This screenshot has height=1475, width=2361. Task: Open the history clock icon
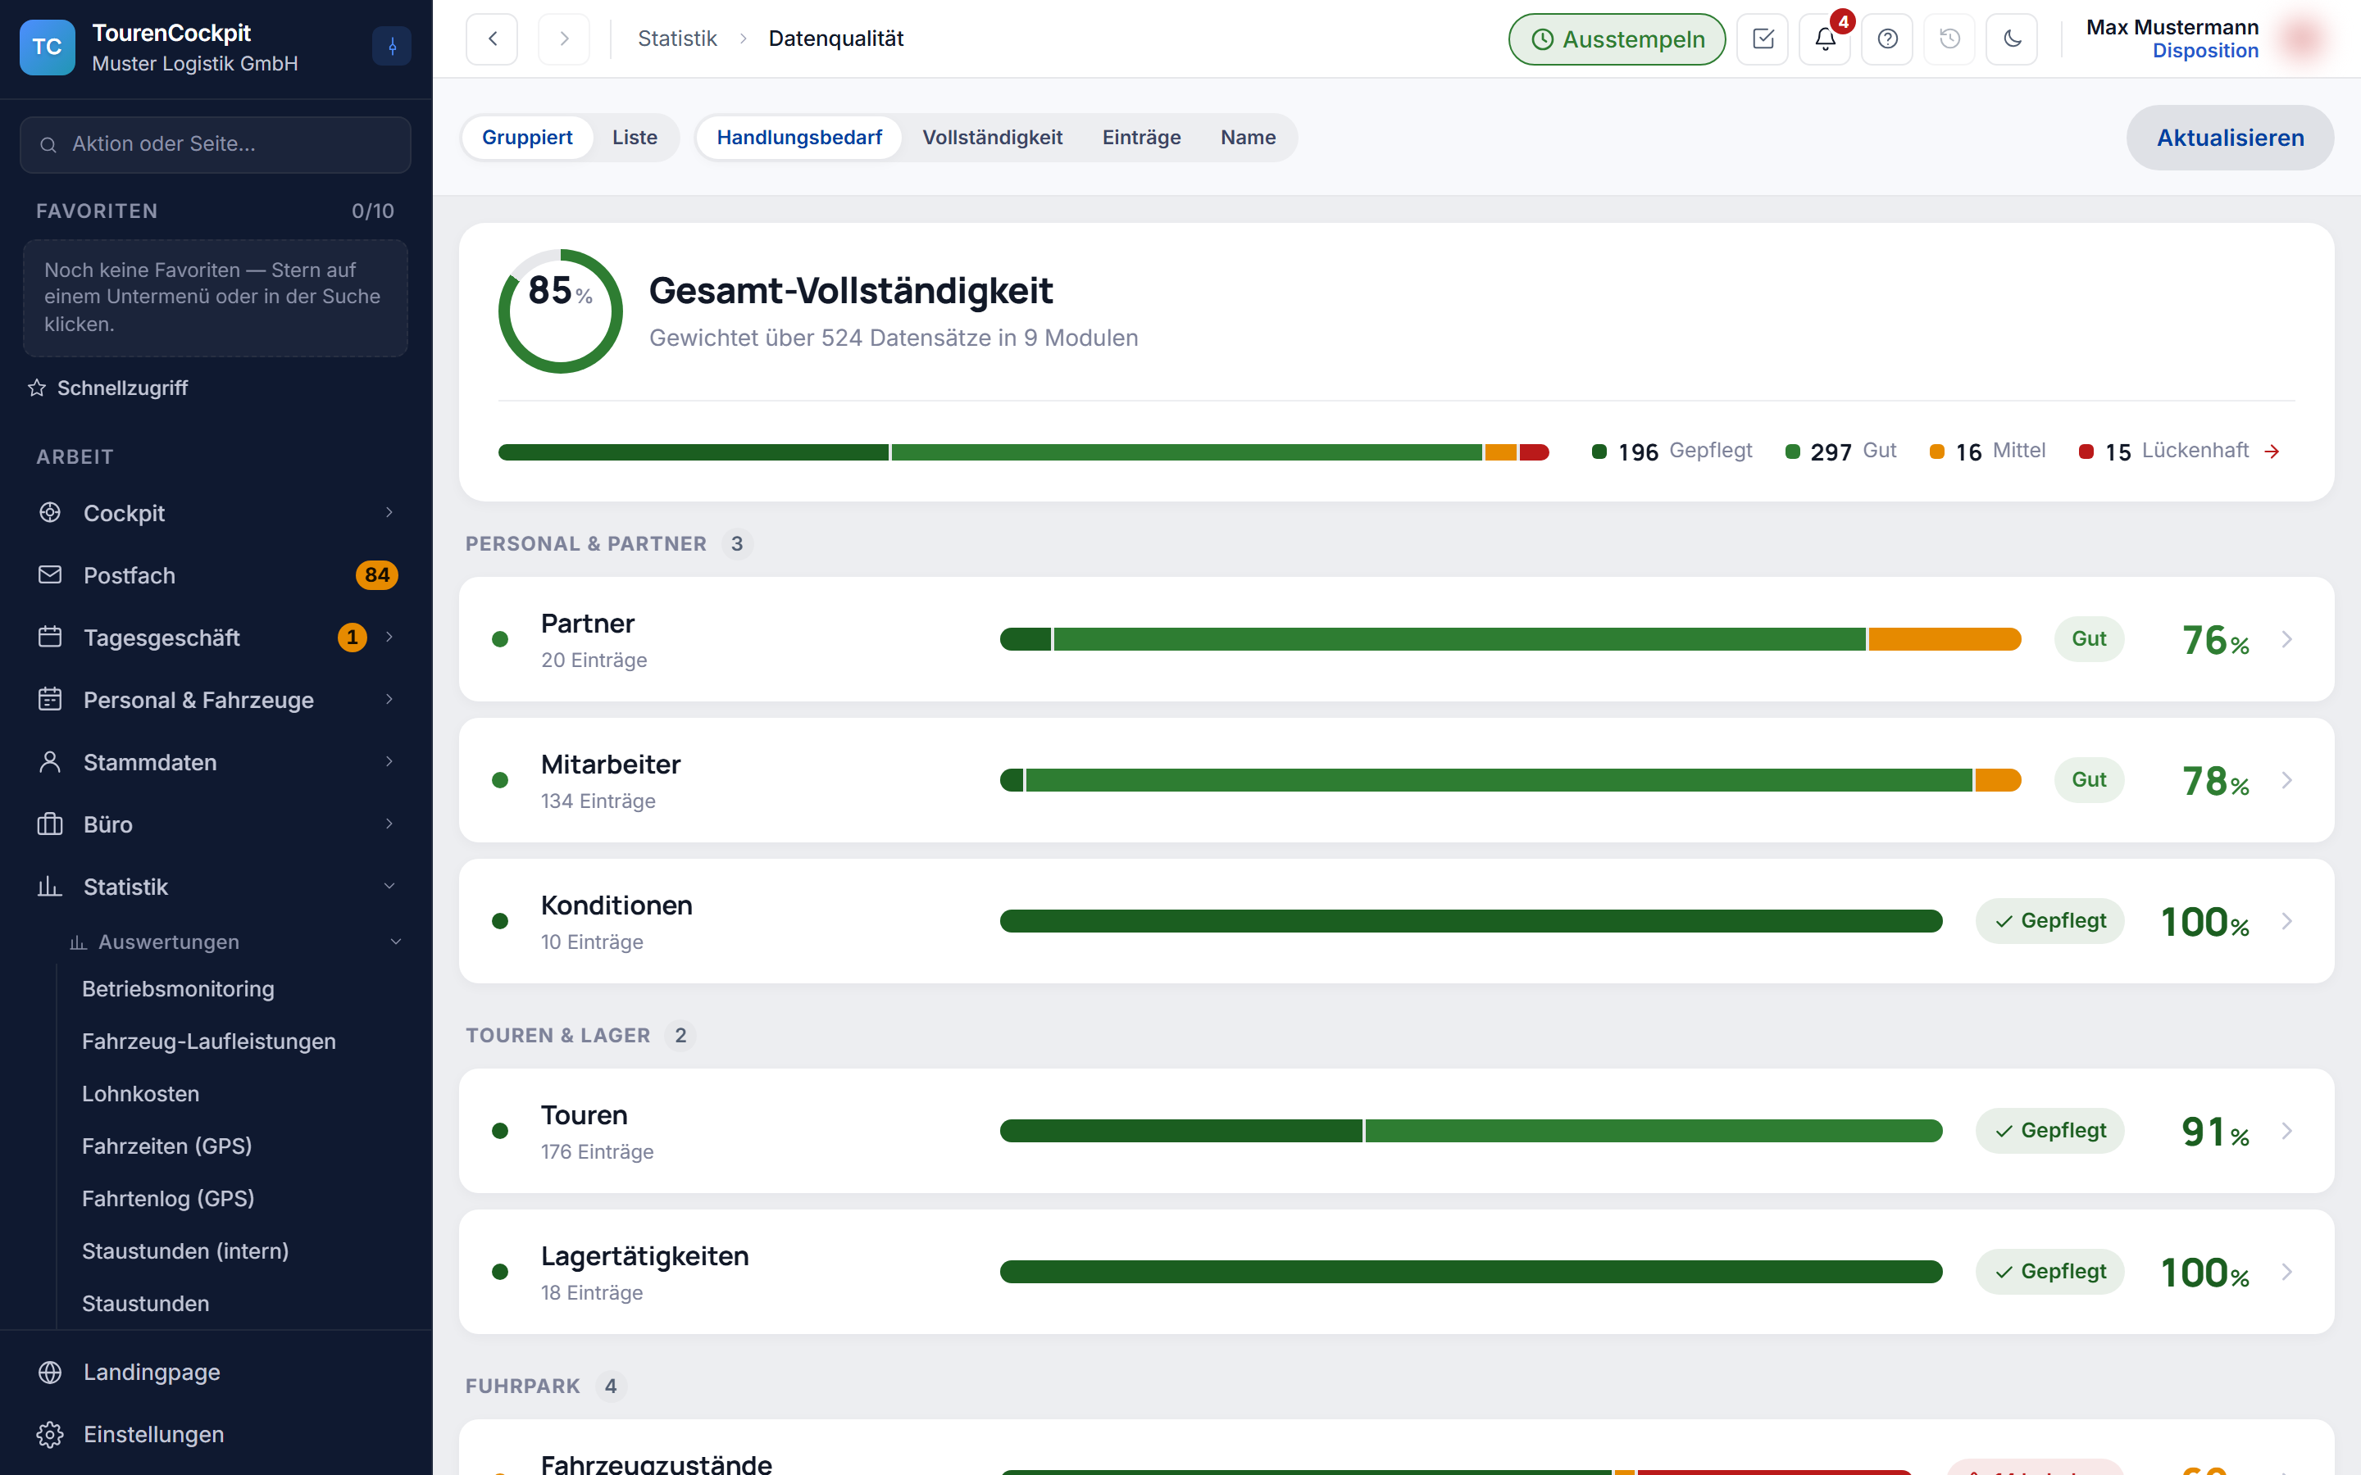tap(1950, 39)
